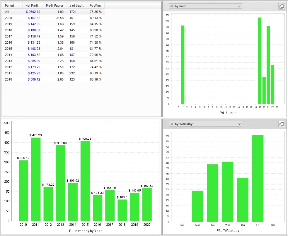288x236 pixels.
Task: Pop out the P/L by hour chart
Action: click(x=281, y=7)
